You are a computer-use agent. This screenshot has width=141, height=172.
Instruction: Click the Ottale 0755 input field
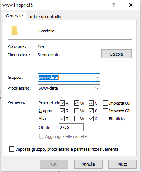click(71, 128)
